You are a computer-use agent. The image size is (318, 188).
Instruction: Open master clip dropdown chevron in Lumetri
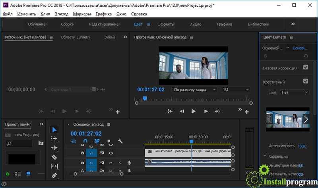(x=287, y=48)
